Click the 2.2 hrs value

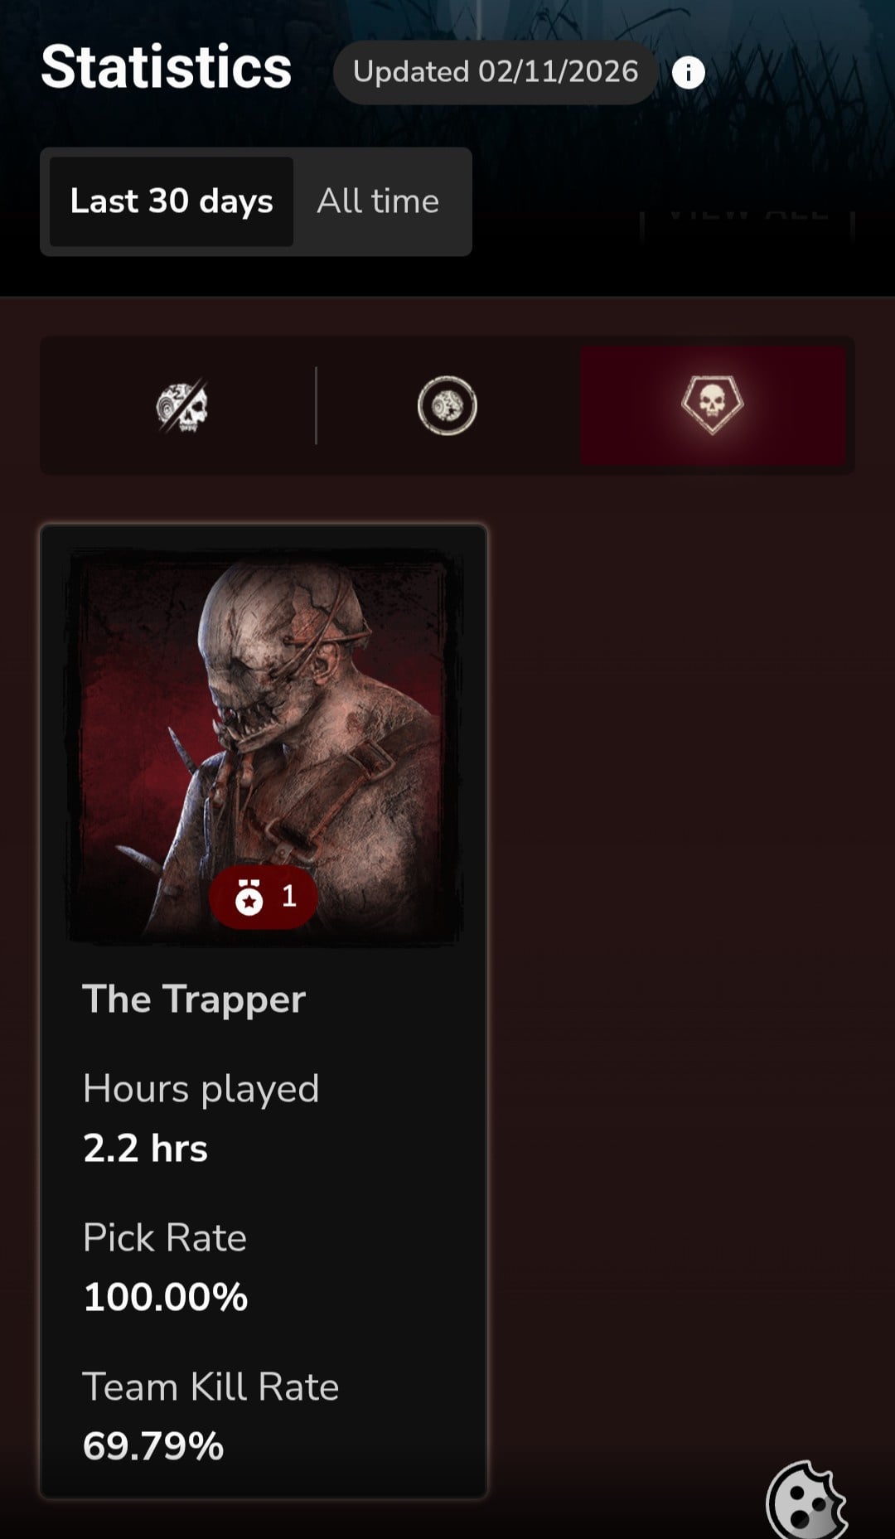[145, 1149]
